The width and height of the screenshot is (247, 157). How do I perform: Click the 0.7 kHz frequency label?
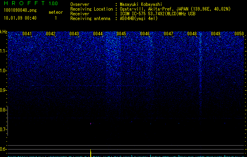[3, 130]
